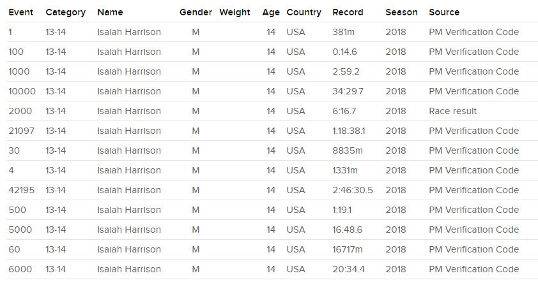Screen dimensions: 538x285
Task: Click the 0:14.6 record value
Action: (344, 52)
